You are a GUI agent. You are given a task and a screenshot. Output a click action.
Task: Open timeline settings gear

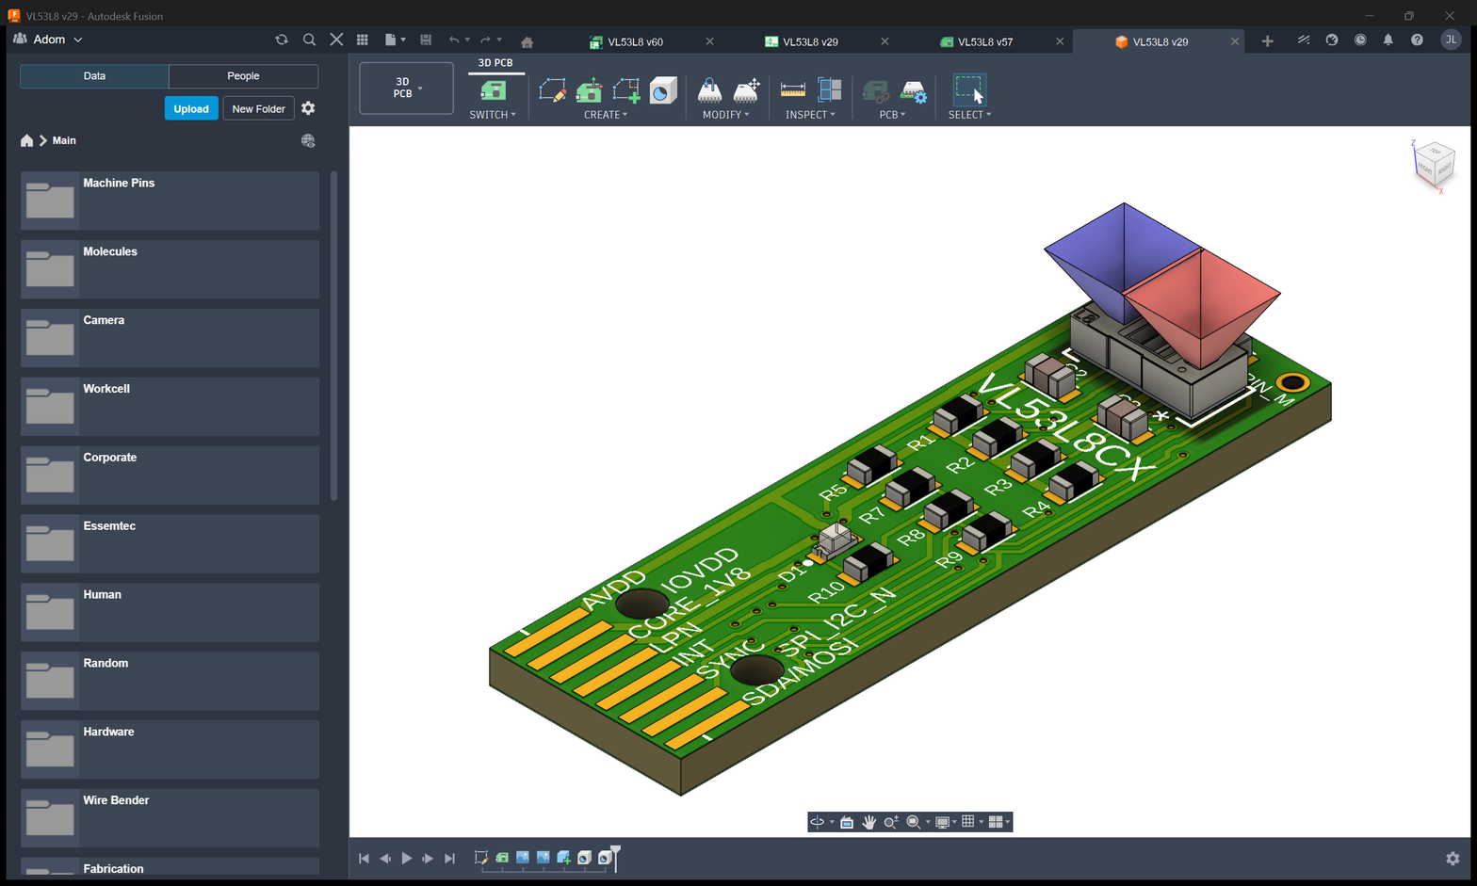click(x=1453, y=859)
